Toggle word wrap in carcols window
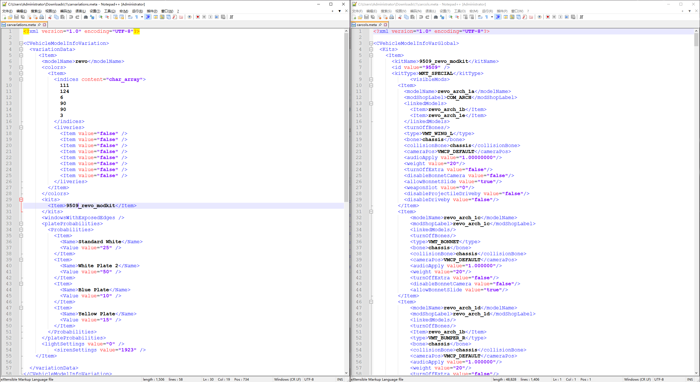 480,17
